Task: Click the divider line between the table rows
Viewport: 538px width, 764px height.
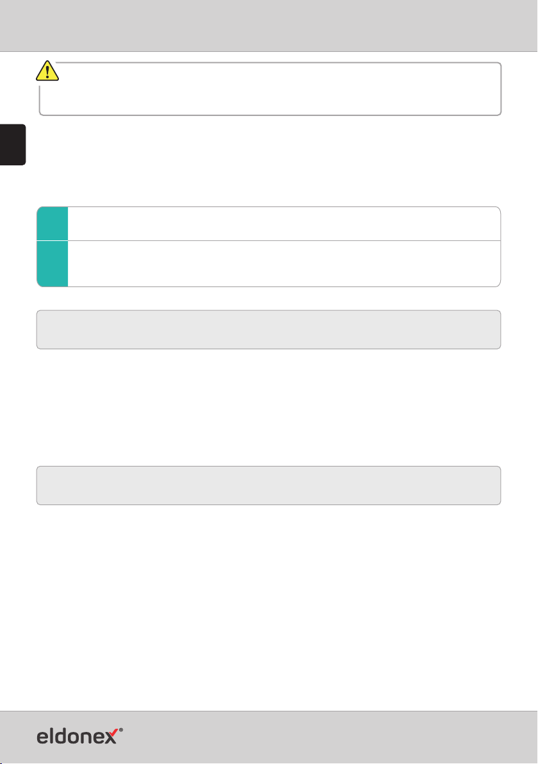Action: pos(284,241)
